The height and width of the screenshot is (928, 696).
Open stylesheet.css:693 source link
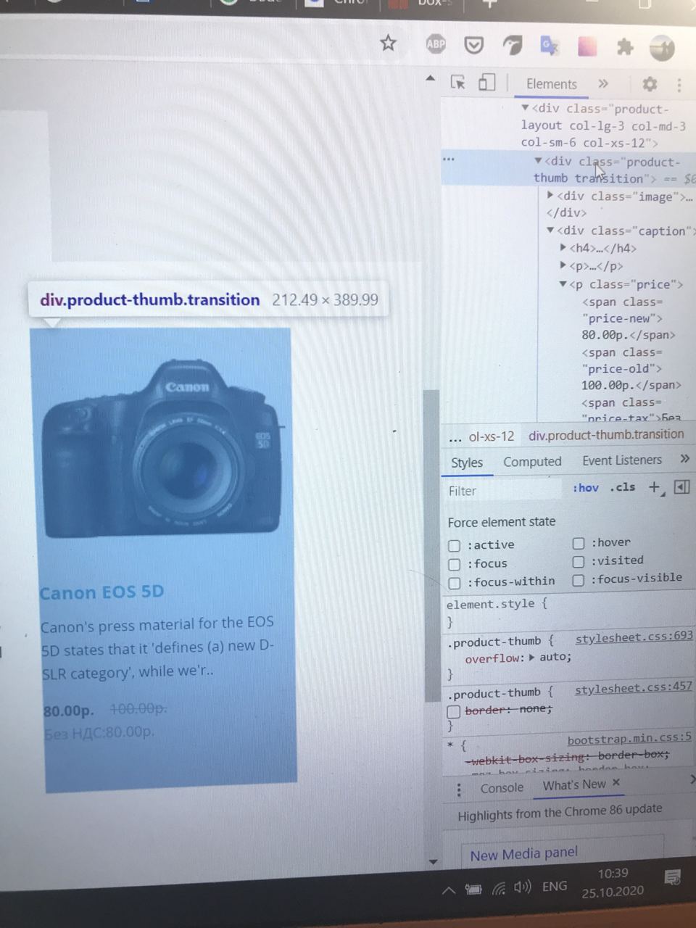coord(634,637)
